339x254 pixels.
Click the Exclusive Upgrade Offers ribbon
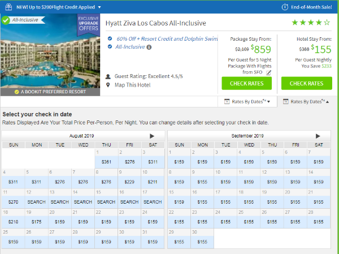pos(89,25)
